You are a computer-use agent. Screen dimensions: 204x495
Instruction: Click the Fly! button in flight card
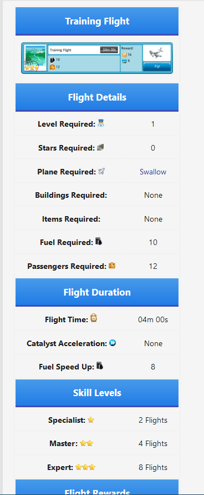click(157, 67)
